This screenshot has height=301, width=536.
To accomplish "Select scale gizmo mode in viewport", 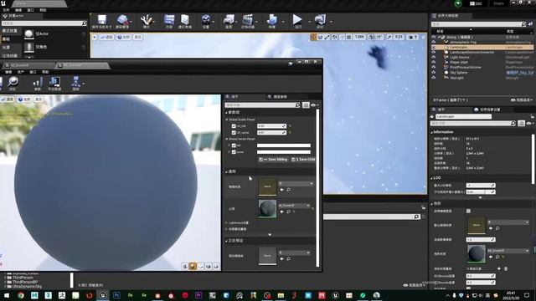I will (327, 37).
